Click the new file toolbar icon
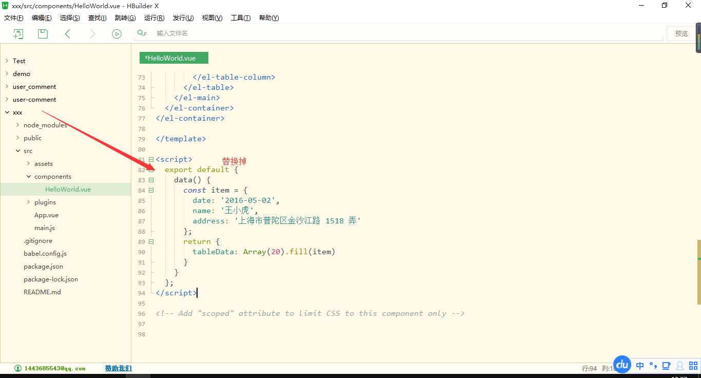This screenshot has width=701, height=378. click(x=18, y=34)
